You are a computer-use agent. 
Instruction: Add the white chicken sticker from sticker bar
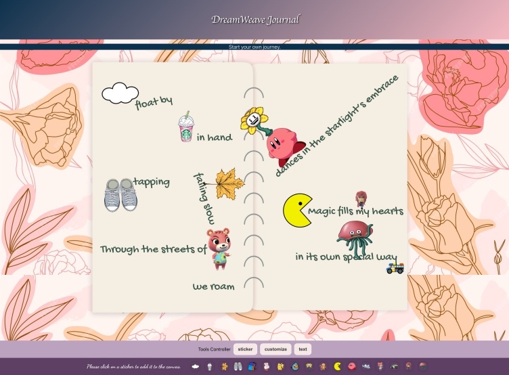pyautogui.click(x=266, y=367)
